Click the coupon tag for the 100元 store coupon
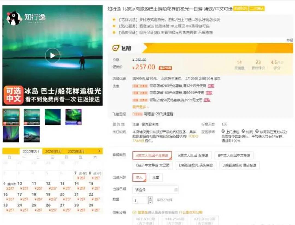The width and height of the screenshot is (295, 225). point(140,93)
